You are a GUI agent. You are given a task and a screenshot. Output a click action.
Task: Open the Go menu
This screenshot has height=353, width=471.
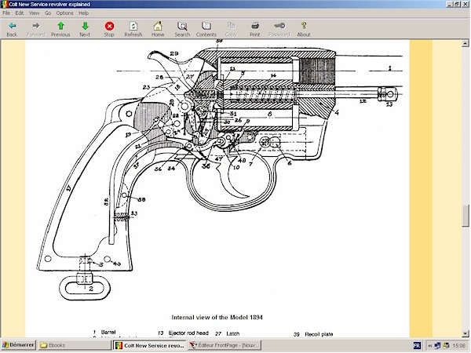(x=48, y=13)
